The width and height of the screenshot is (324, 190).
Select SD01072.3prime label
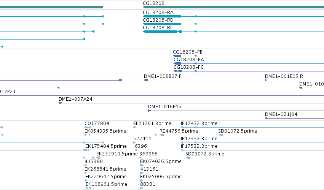(x=204, y=154)
